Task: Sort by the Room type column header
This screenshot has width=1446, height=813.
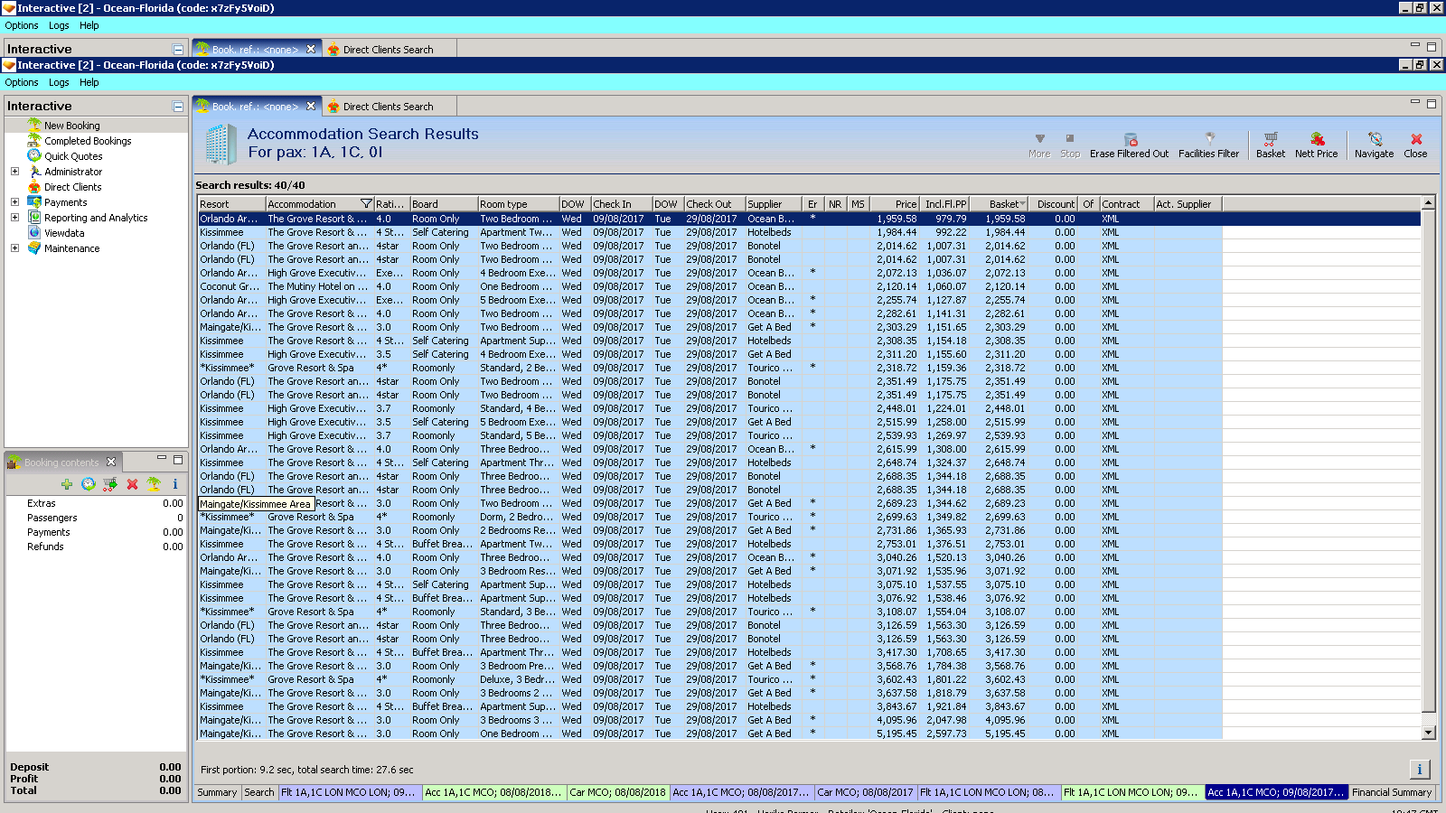Action: [519, 204]
